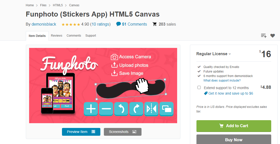Enable Extend support to 12 months checkbox
The height and width of the screenshot is (144, 280).
(199, 88)
